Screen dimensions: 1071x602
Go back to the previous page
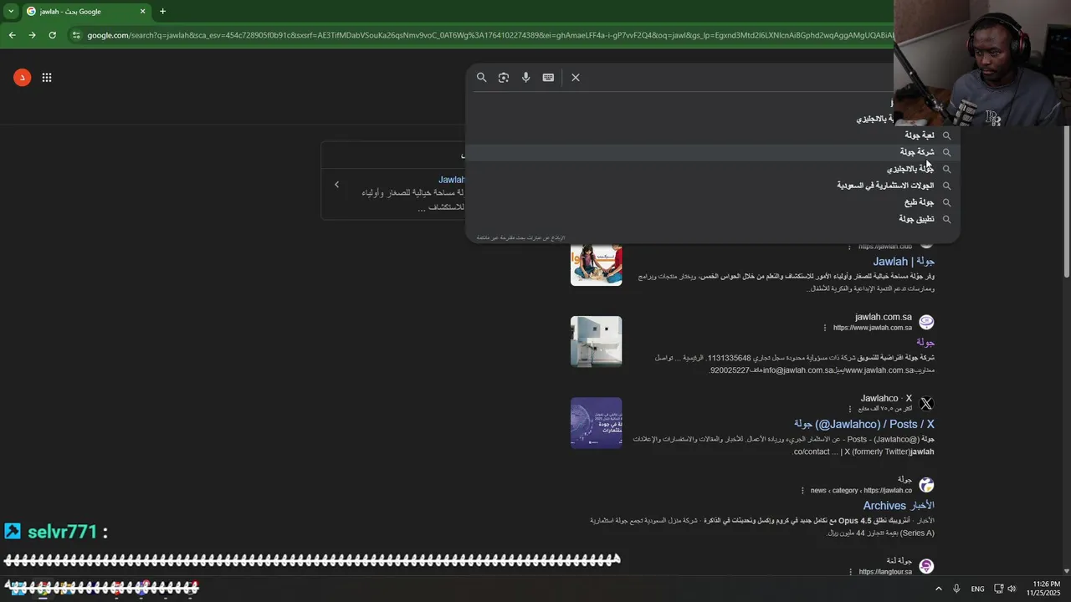tap(12, 35)
